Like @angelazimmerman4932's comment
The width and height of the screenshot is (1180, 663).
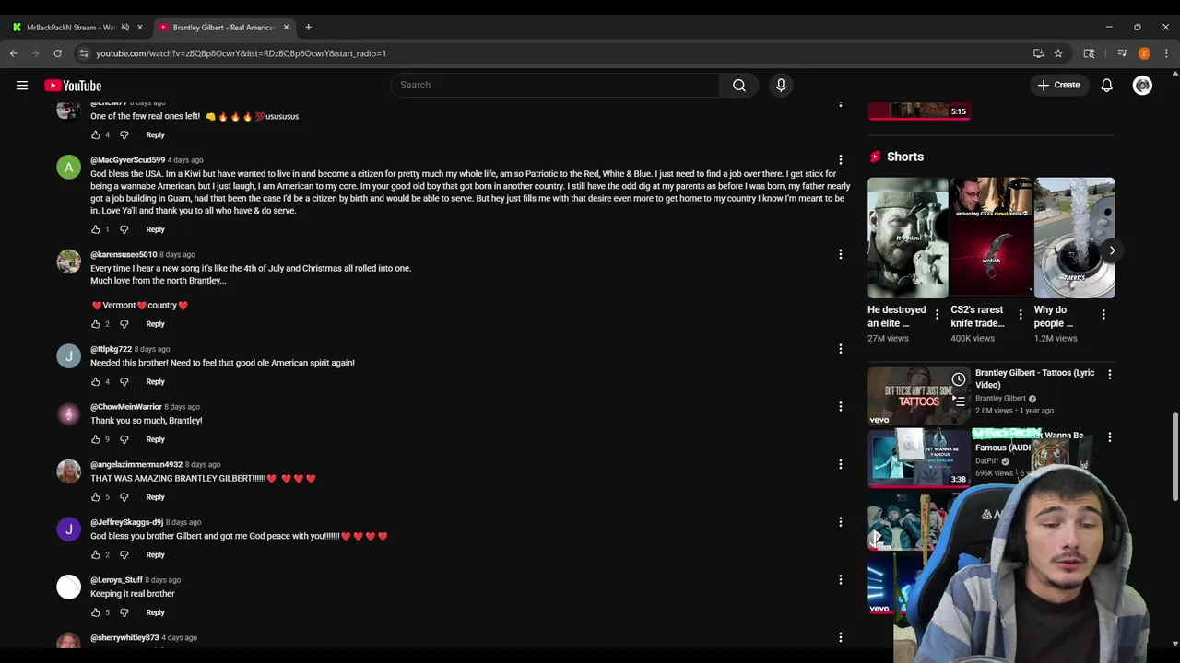95,497
